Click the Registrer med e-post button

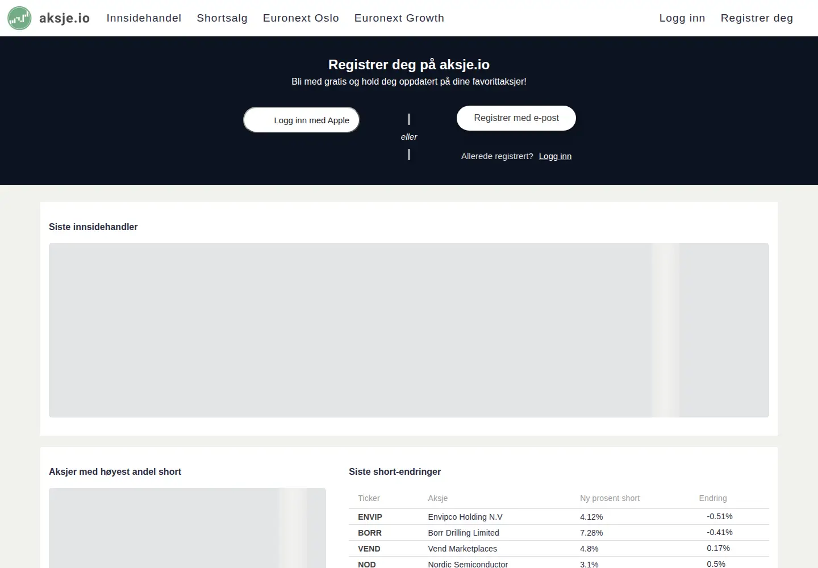tap(516, 118)
